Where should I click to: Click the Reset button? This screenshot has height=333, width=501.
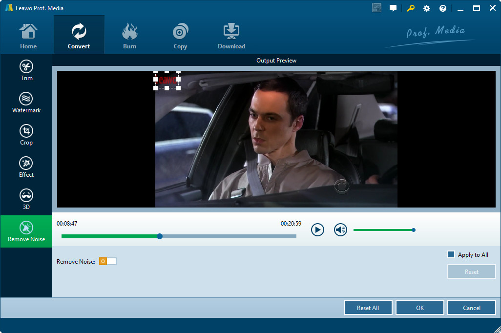coord(471,271)
